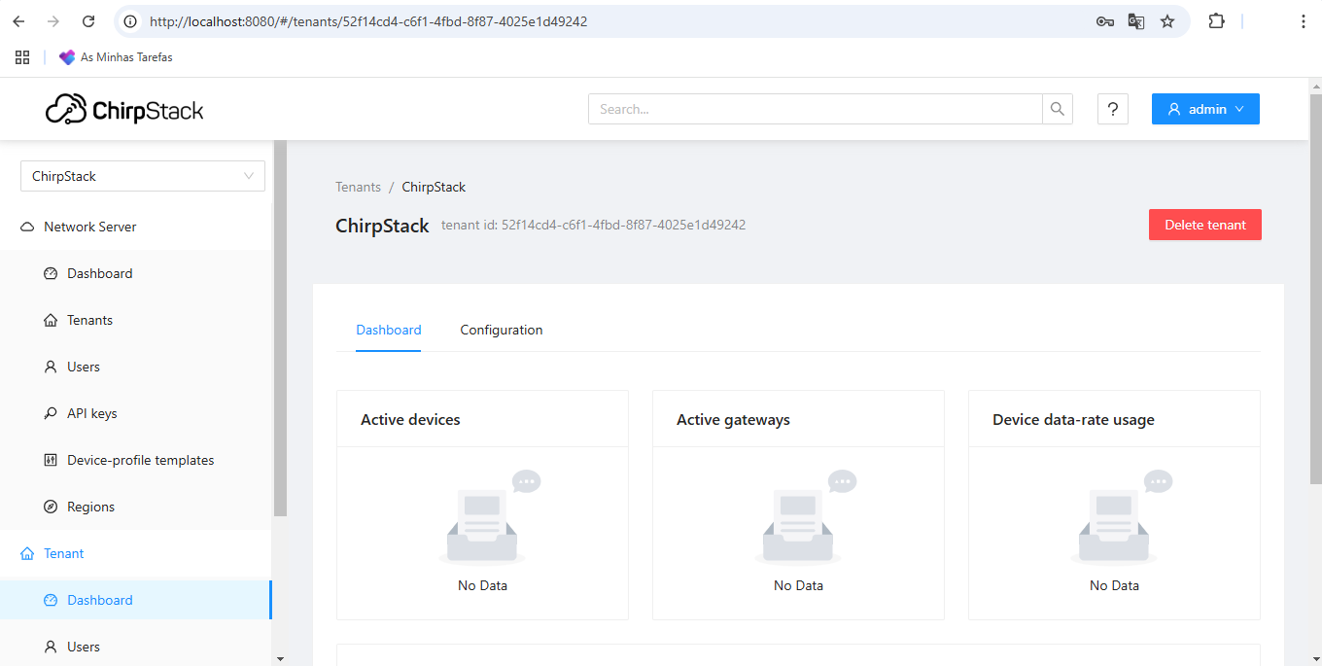Open the help question mark button
This screenshot has width=1322, height=666.
1113,109
